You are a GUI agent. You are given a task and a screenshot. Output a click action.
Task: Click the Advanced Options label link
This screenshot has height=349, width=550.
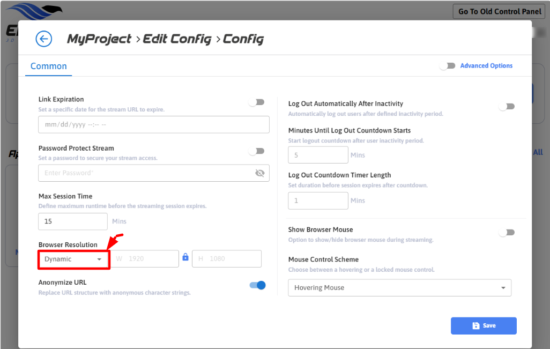point(486,66)
